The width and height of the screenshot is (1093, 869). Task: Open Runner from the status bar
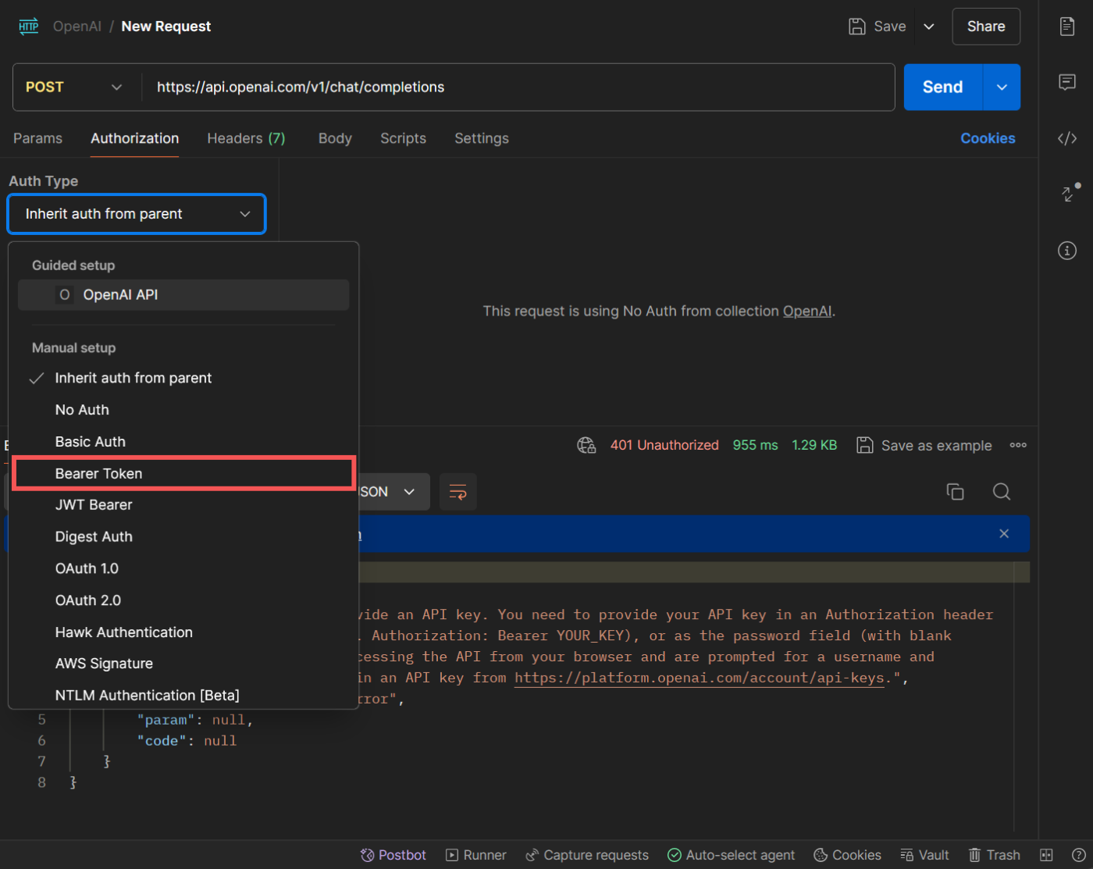coord(476,855)
